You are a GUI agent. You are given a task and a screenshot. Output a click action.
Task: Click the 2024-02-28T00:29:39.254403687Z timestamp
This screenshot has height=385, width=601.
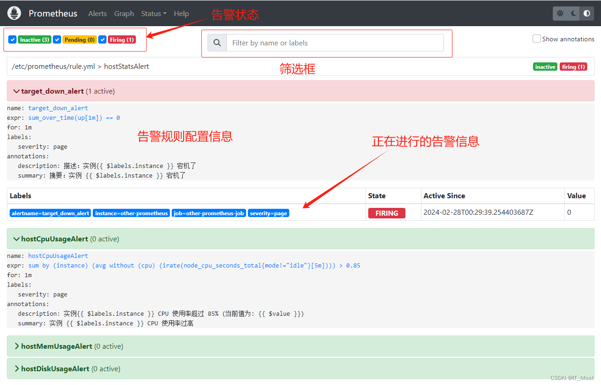coord(478,212)
